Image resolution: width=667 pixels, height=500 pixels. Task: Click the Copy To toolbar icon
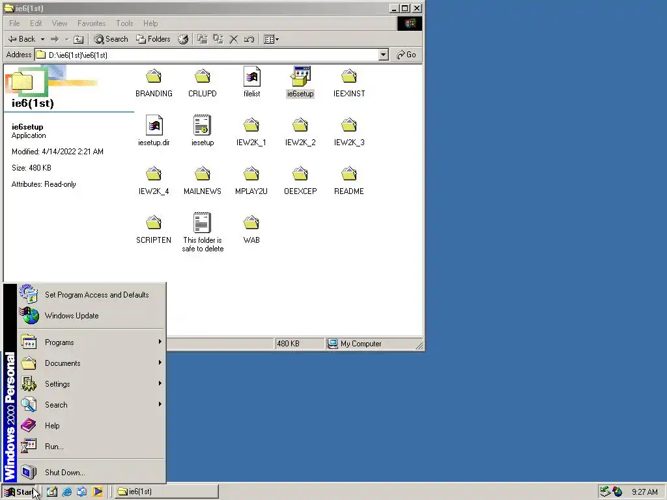point(218,39)
